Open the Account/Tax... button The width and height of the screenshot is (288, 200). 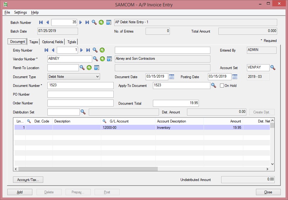coord(28,180)
